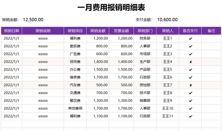Screen dimensions: 222x131
Task: Select the 王王10 name cell
Action: tap(168, 108)
